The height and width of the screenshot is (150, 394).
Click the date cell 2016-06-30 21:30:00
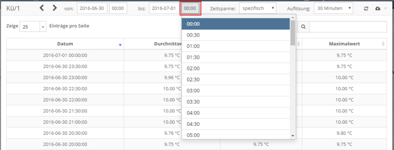(x=65, y=111)
